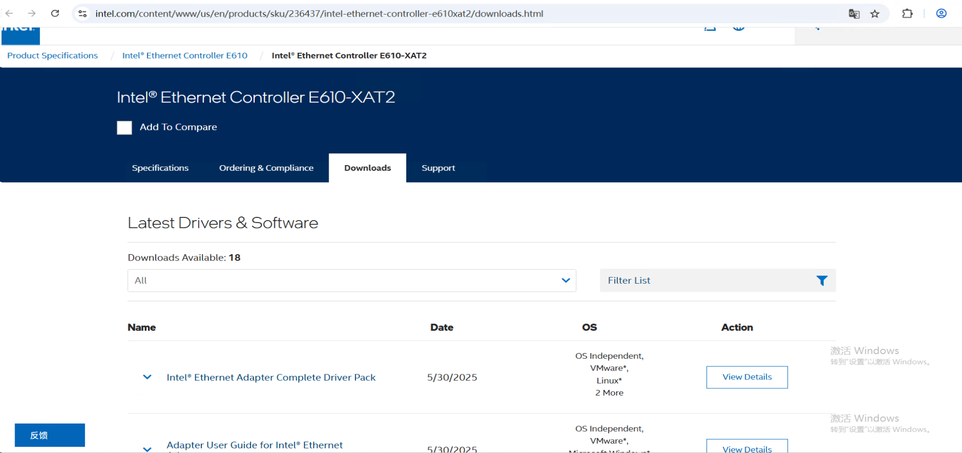Image resolution: width=962 pixels, height=453 pixels.
Task: Click the OS column header
Action: pyautogui.click(x=589, y=327)
